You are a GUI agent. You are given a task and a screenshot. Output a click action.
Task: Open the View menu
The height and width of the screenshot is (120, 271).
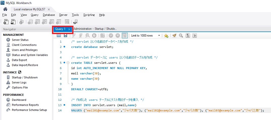click(24, 15)
